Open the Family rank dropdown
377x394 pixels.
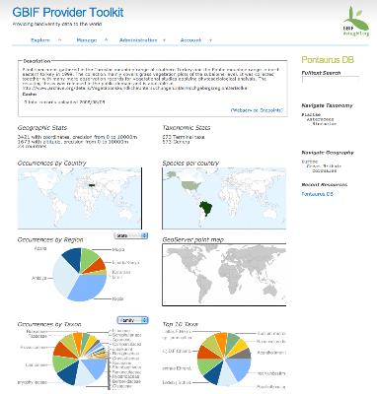coord(132,320)
